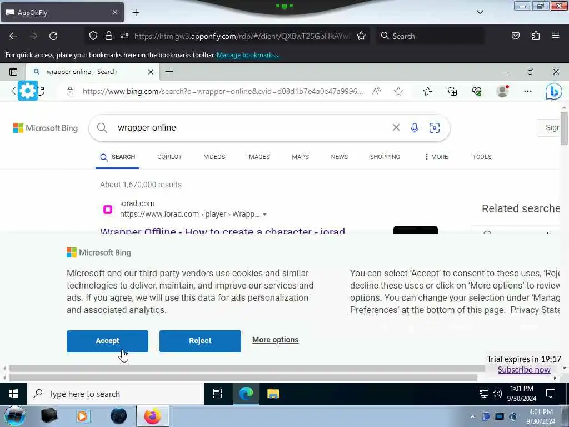Open the Privacy Statement link
Screen dimensions: 569x427
pyautogui.click(x=535, y=310)
